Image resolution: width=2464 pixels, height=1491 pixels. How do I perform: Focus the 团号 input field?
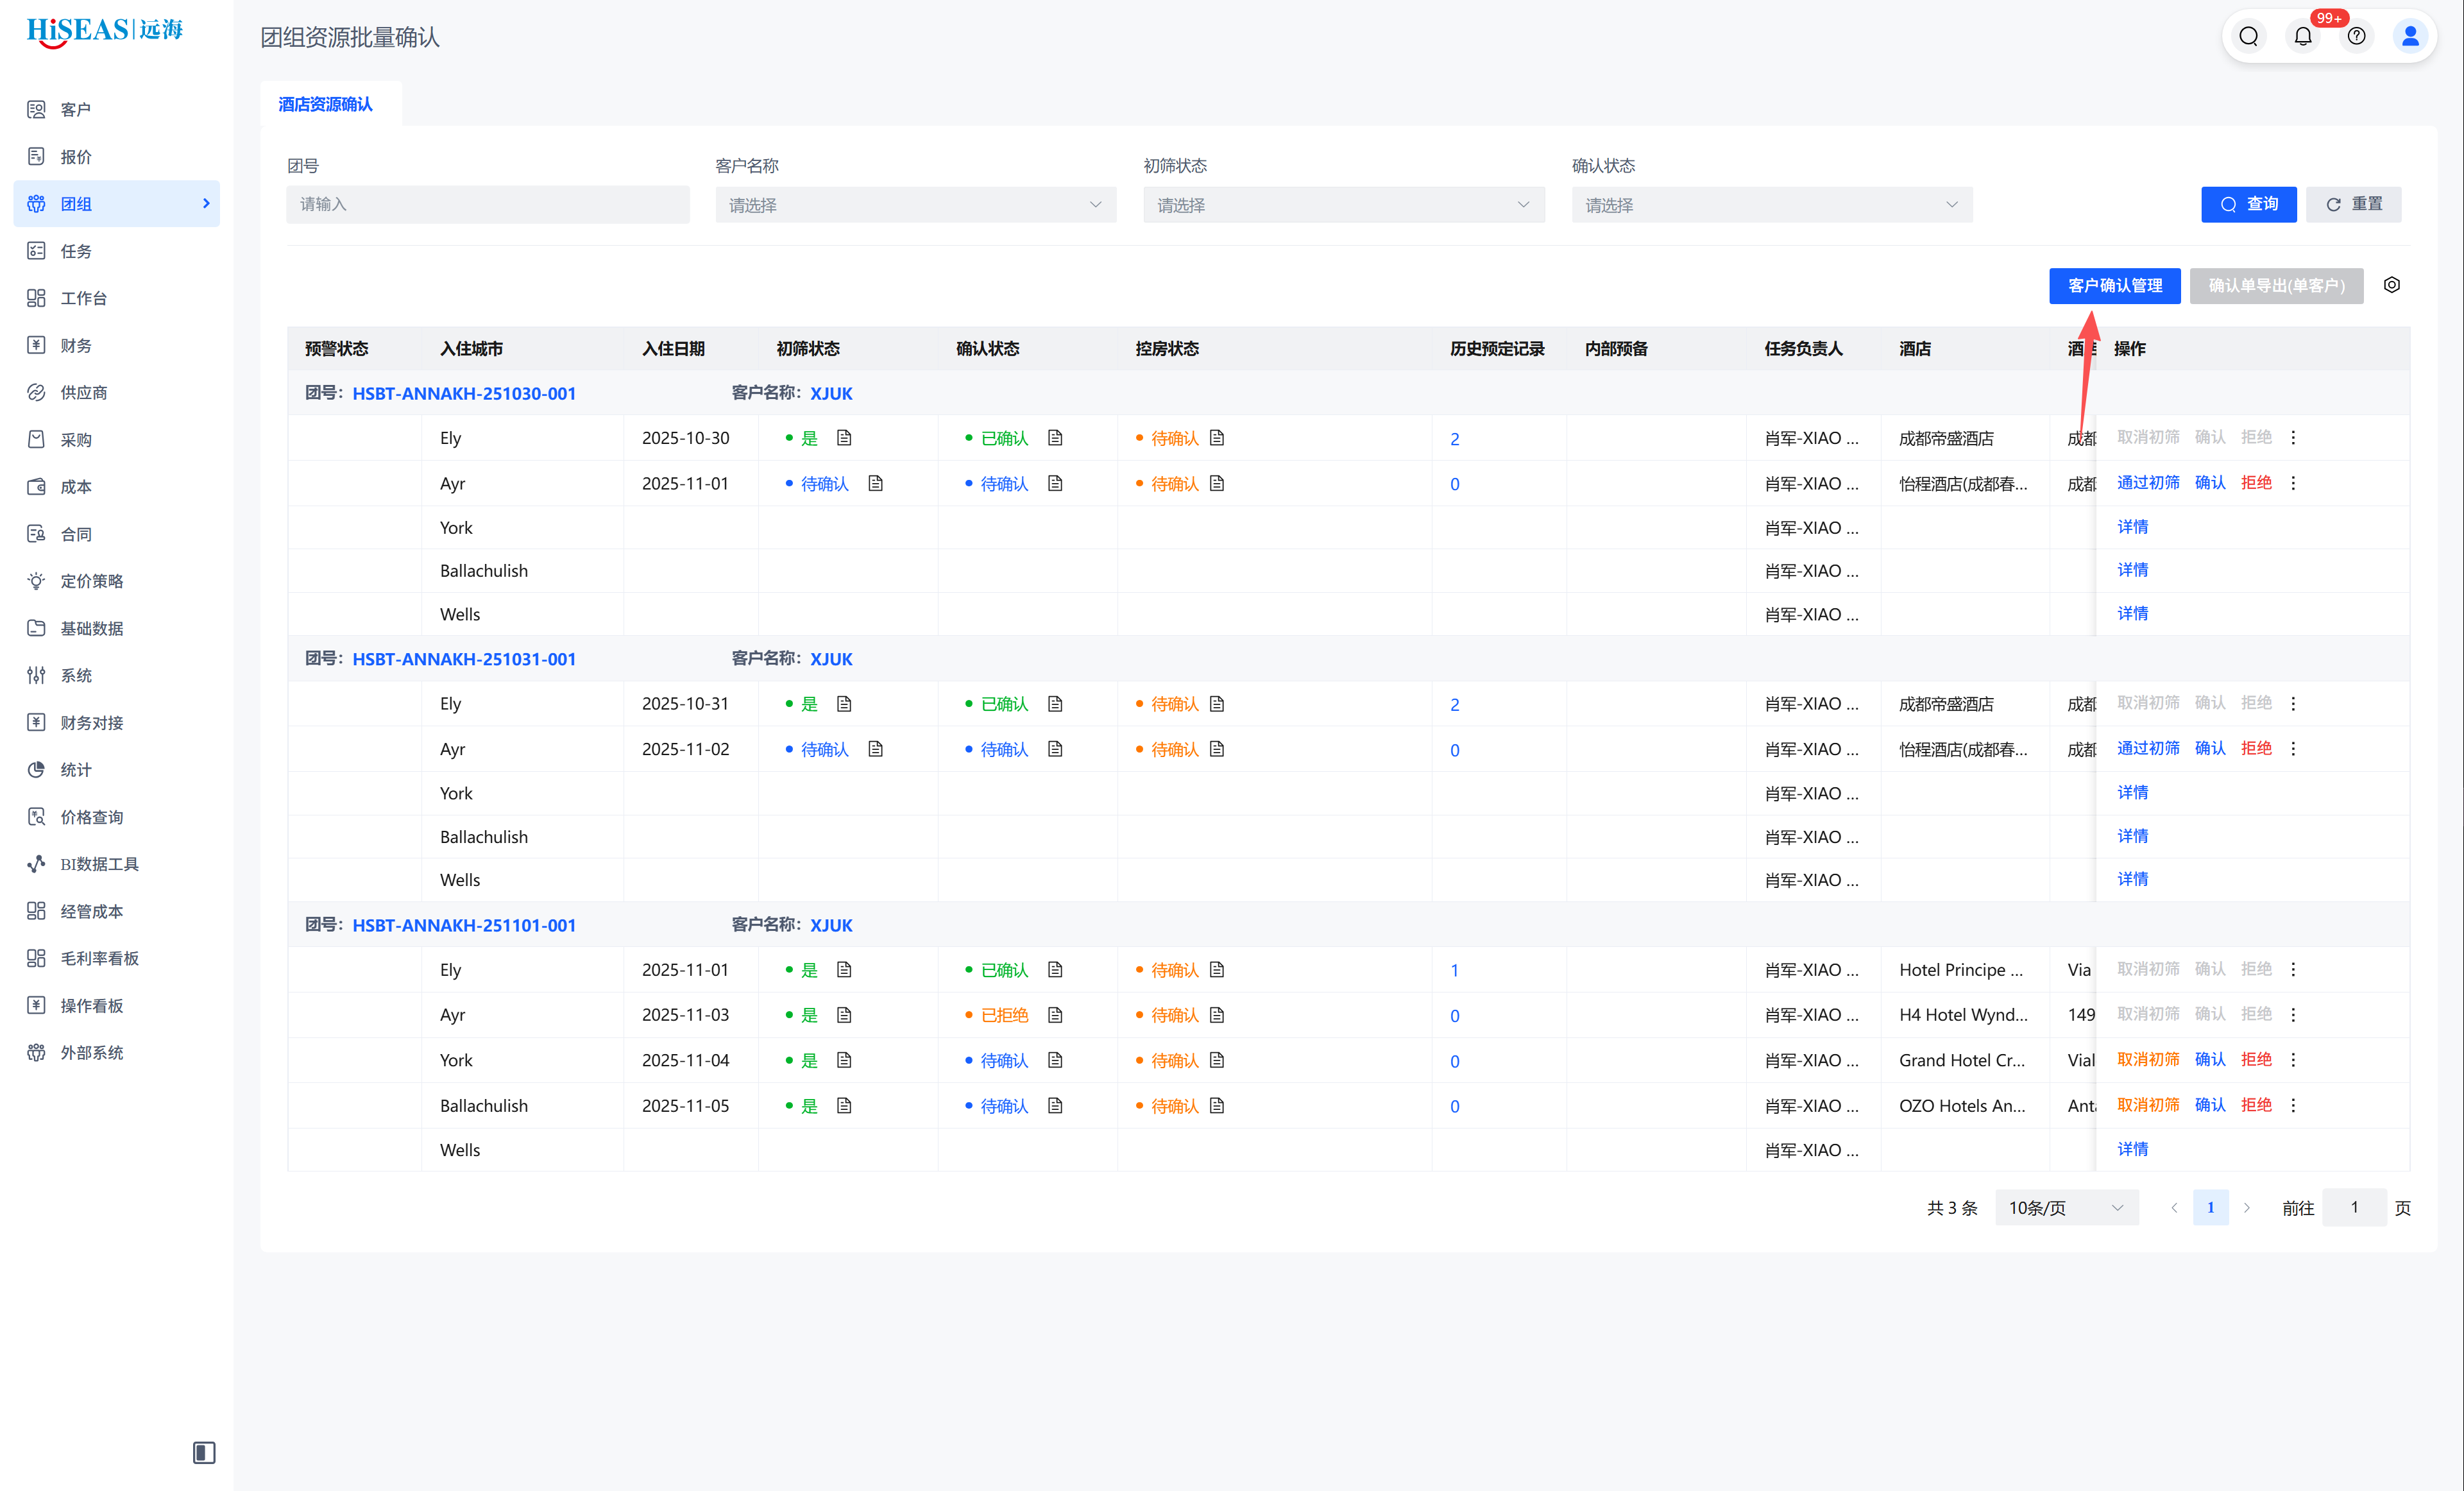coord(487,204)
